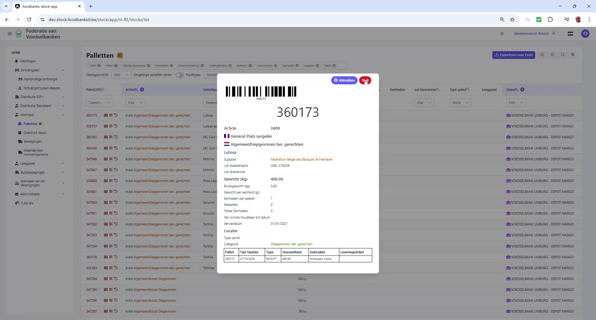This screenshot has width=596, height=320.
Task: Toggle Ongeldige palletten tonen
Action: [x=179, y=75]
